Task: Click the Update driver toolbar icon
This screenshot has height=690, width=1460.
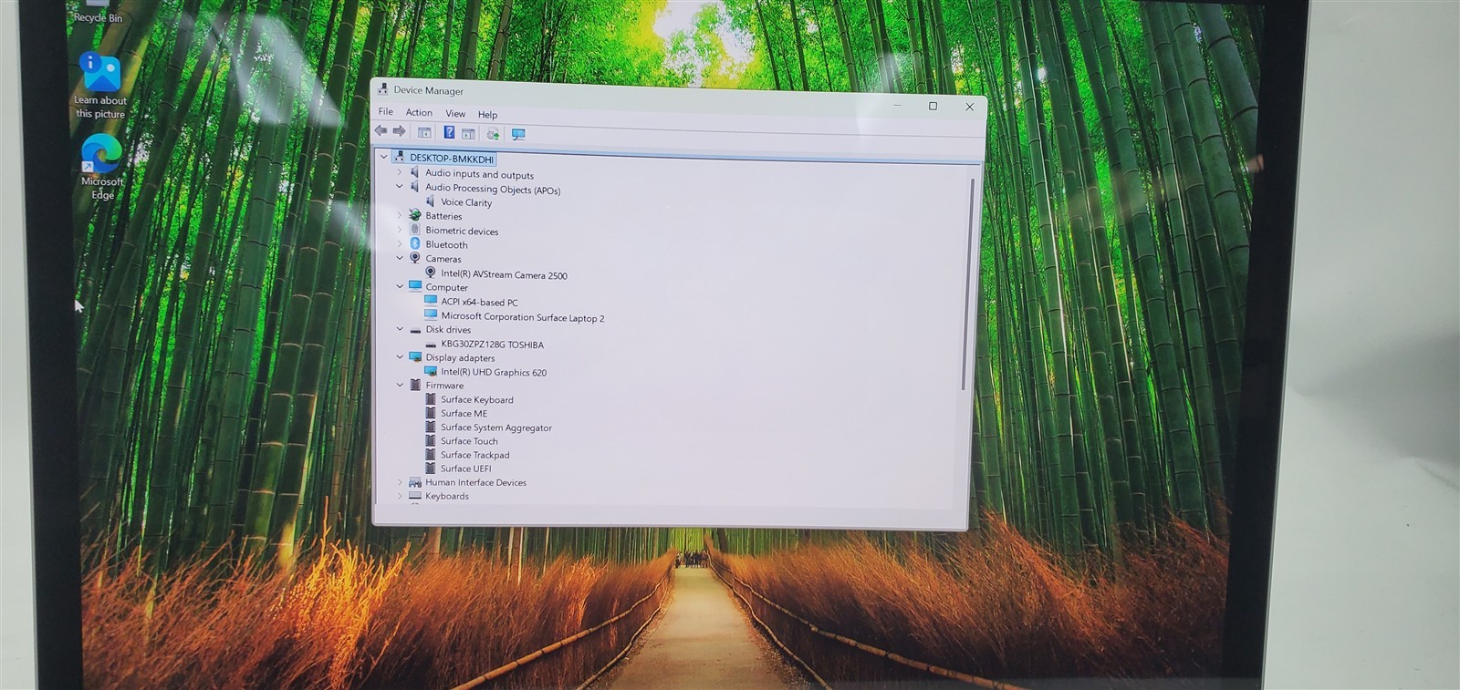Action: point(493,135)
